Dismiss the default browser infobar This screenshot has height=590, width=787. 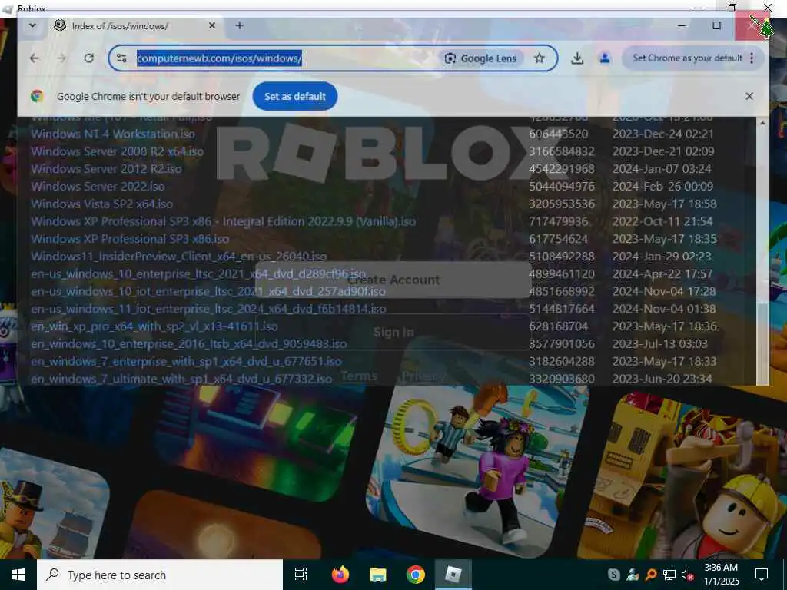click(749, 96)
